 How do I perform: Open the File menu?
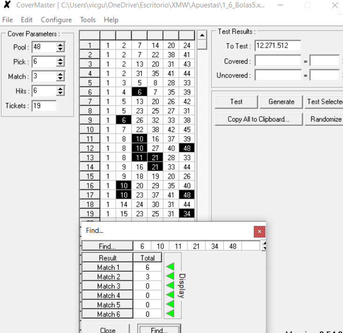pyautogui.click(x=7, y=20)
